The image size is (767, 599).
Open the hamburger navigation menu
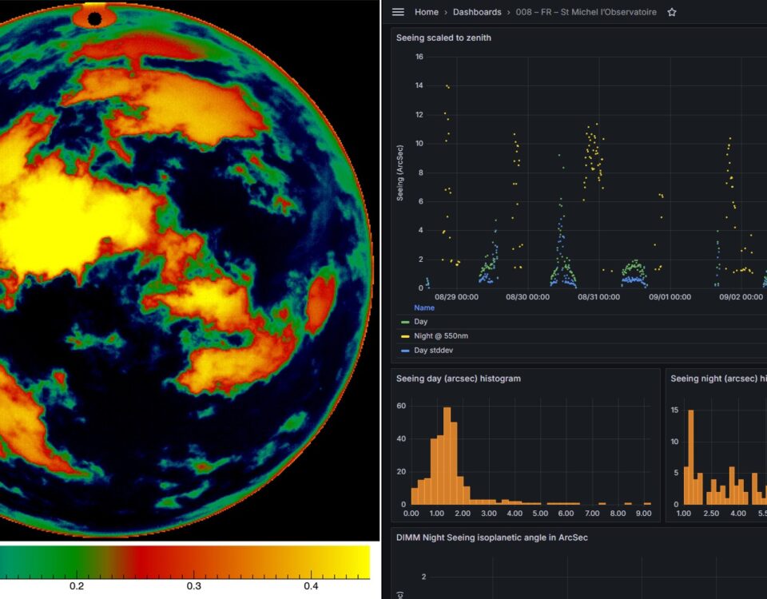click(x=398, y=12)
